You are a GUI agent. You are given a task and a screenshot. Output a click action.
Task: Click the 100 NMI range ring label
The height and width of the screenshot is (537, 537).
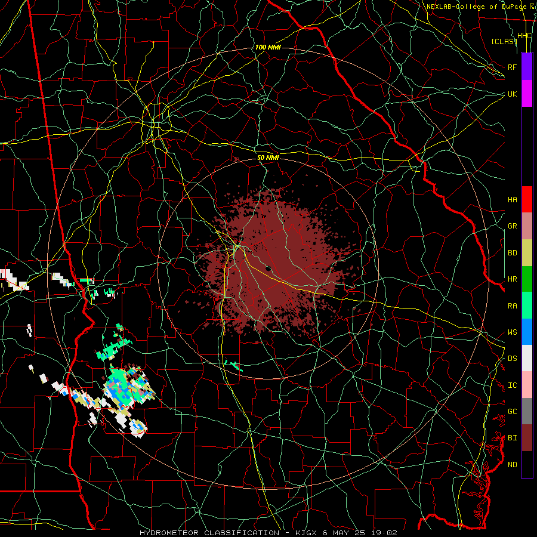(x=268, y=47)
